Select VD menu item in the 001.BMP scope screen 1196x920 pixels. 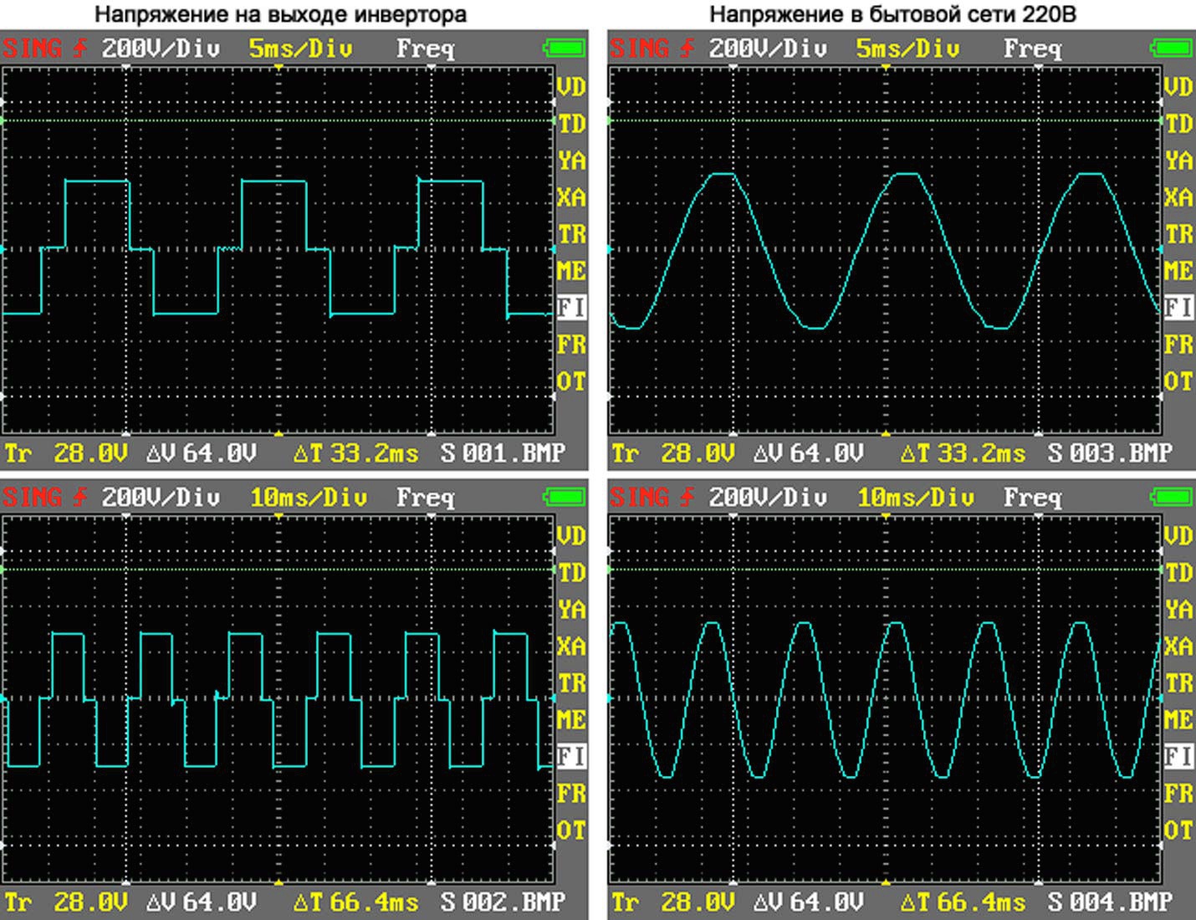(571, 87)
